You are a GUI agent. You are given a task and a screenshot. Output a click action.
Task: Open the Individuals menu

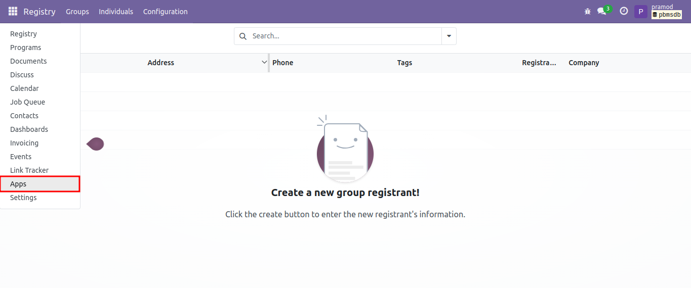(x=116, y=12)
